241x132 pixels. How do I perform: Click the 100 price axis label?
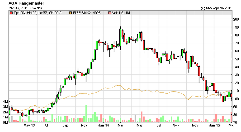pos(236,99)
